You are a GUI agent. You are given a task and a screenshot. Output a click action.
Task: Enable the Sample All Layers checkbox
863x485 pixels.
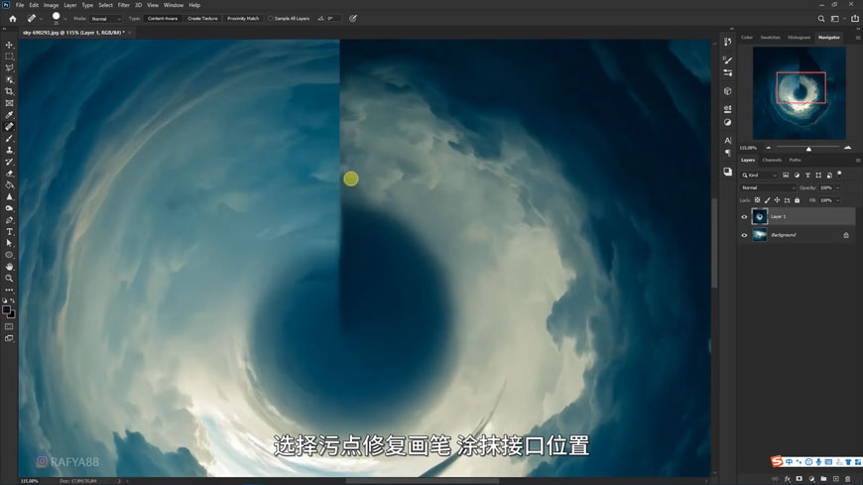click(270, 18)
